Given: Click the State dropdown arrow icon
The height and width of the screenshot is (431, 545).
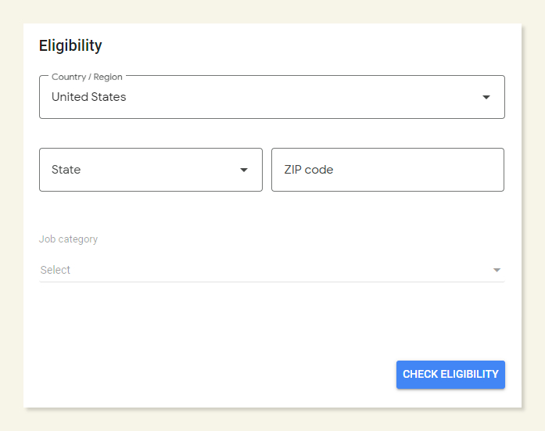Looking at the screenshot, I should [244, 170].
